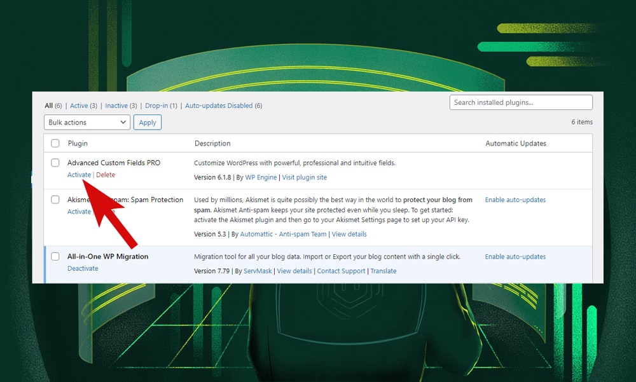View plugins with Auto-updates Disabled
This screenshot has height=382, width=636.
click(219, 106)
